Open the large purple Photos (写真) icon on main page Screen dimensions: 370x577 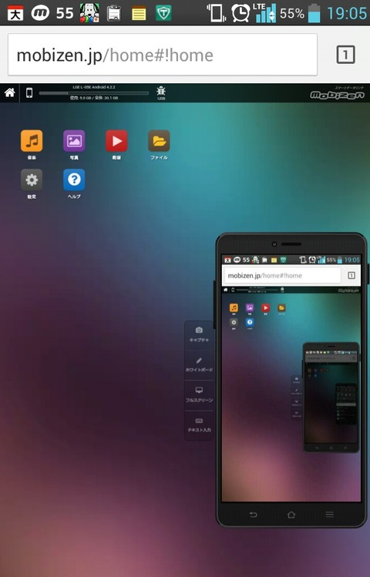pos(74,140)
